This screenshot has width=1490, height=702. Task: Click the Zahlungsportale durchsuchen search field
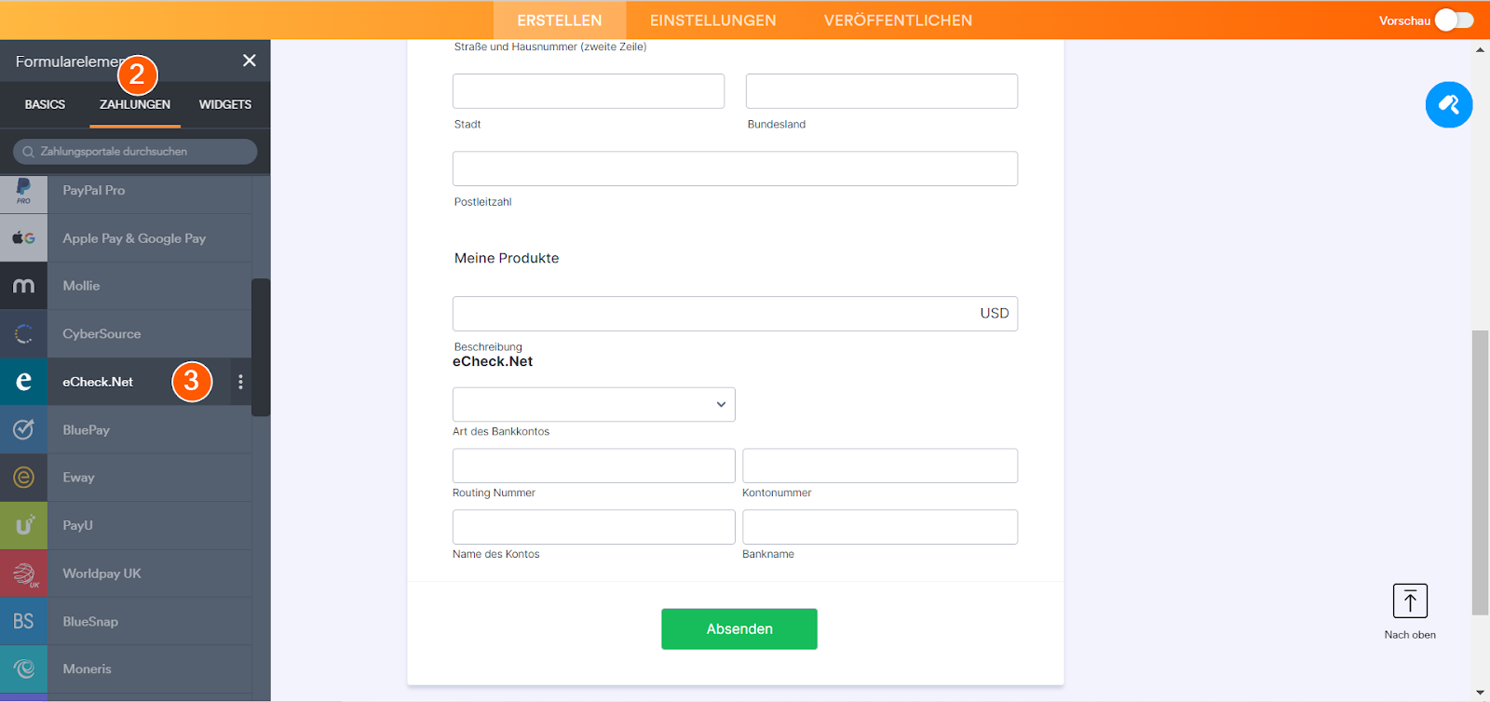135,152
